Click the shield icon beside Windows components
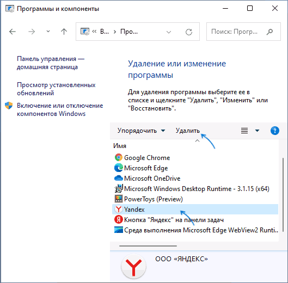 tap(9, 106)
